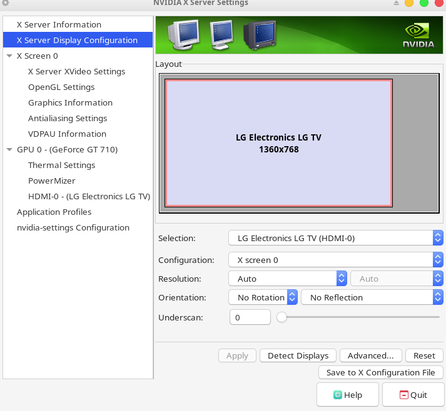Collapse the GPU 0 GeForce GT 710 node

9,150
